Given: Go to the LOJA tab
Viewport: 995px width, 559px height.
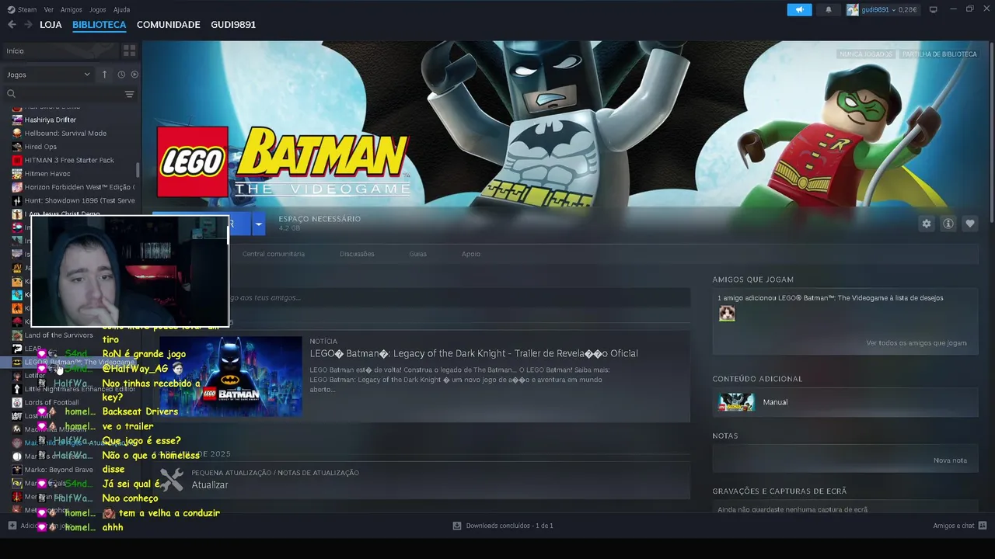Looking at the screenshot, I should point(51,25).
